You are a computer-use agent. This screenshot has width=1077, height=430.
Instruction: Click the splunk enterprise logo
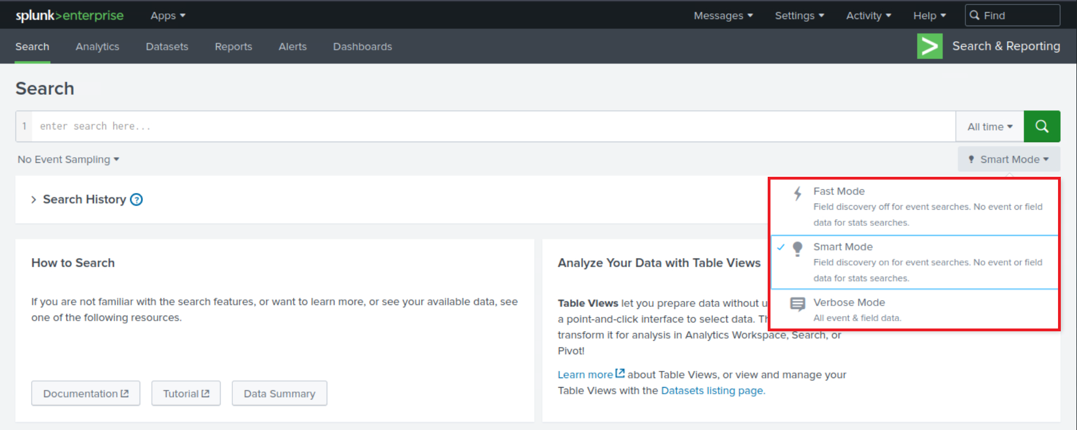click(70, 16)
